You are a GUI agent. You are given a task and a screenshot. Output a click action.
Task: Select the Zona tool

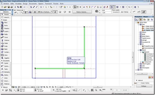click(x=5, y=55)
